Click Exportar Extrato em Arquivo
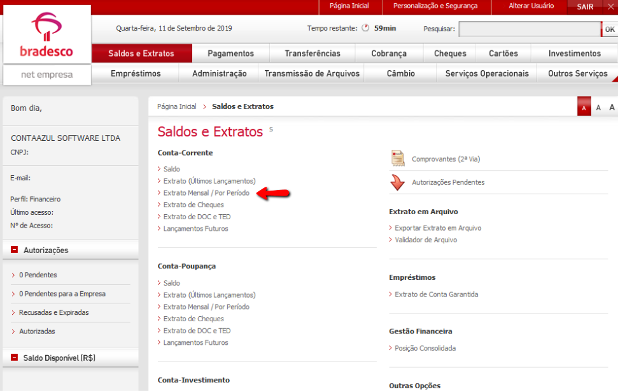The width and height of the screenshot is (618, 392). [438, 228]
